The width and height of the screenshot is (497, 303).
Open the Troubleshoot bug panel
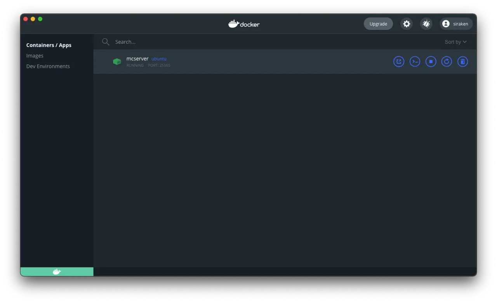pos(426,24)
